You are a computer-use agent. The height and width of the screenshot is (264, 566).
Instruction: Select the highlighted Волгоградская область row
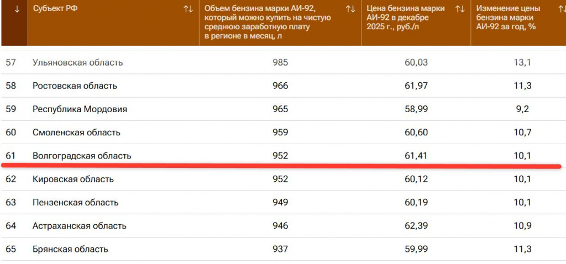(x=82, y=156)
